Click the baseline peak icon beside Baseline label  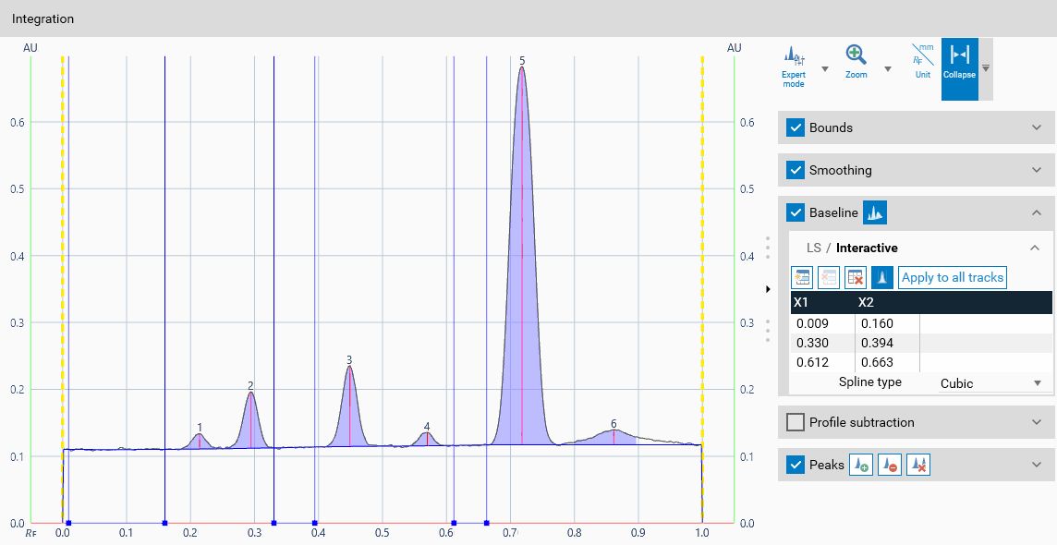coord(874,213)
